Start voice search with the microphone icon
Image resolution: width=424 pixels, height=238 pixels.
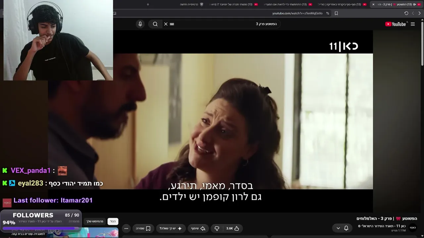140,24
